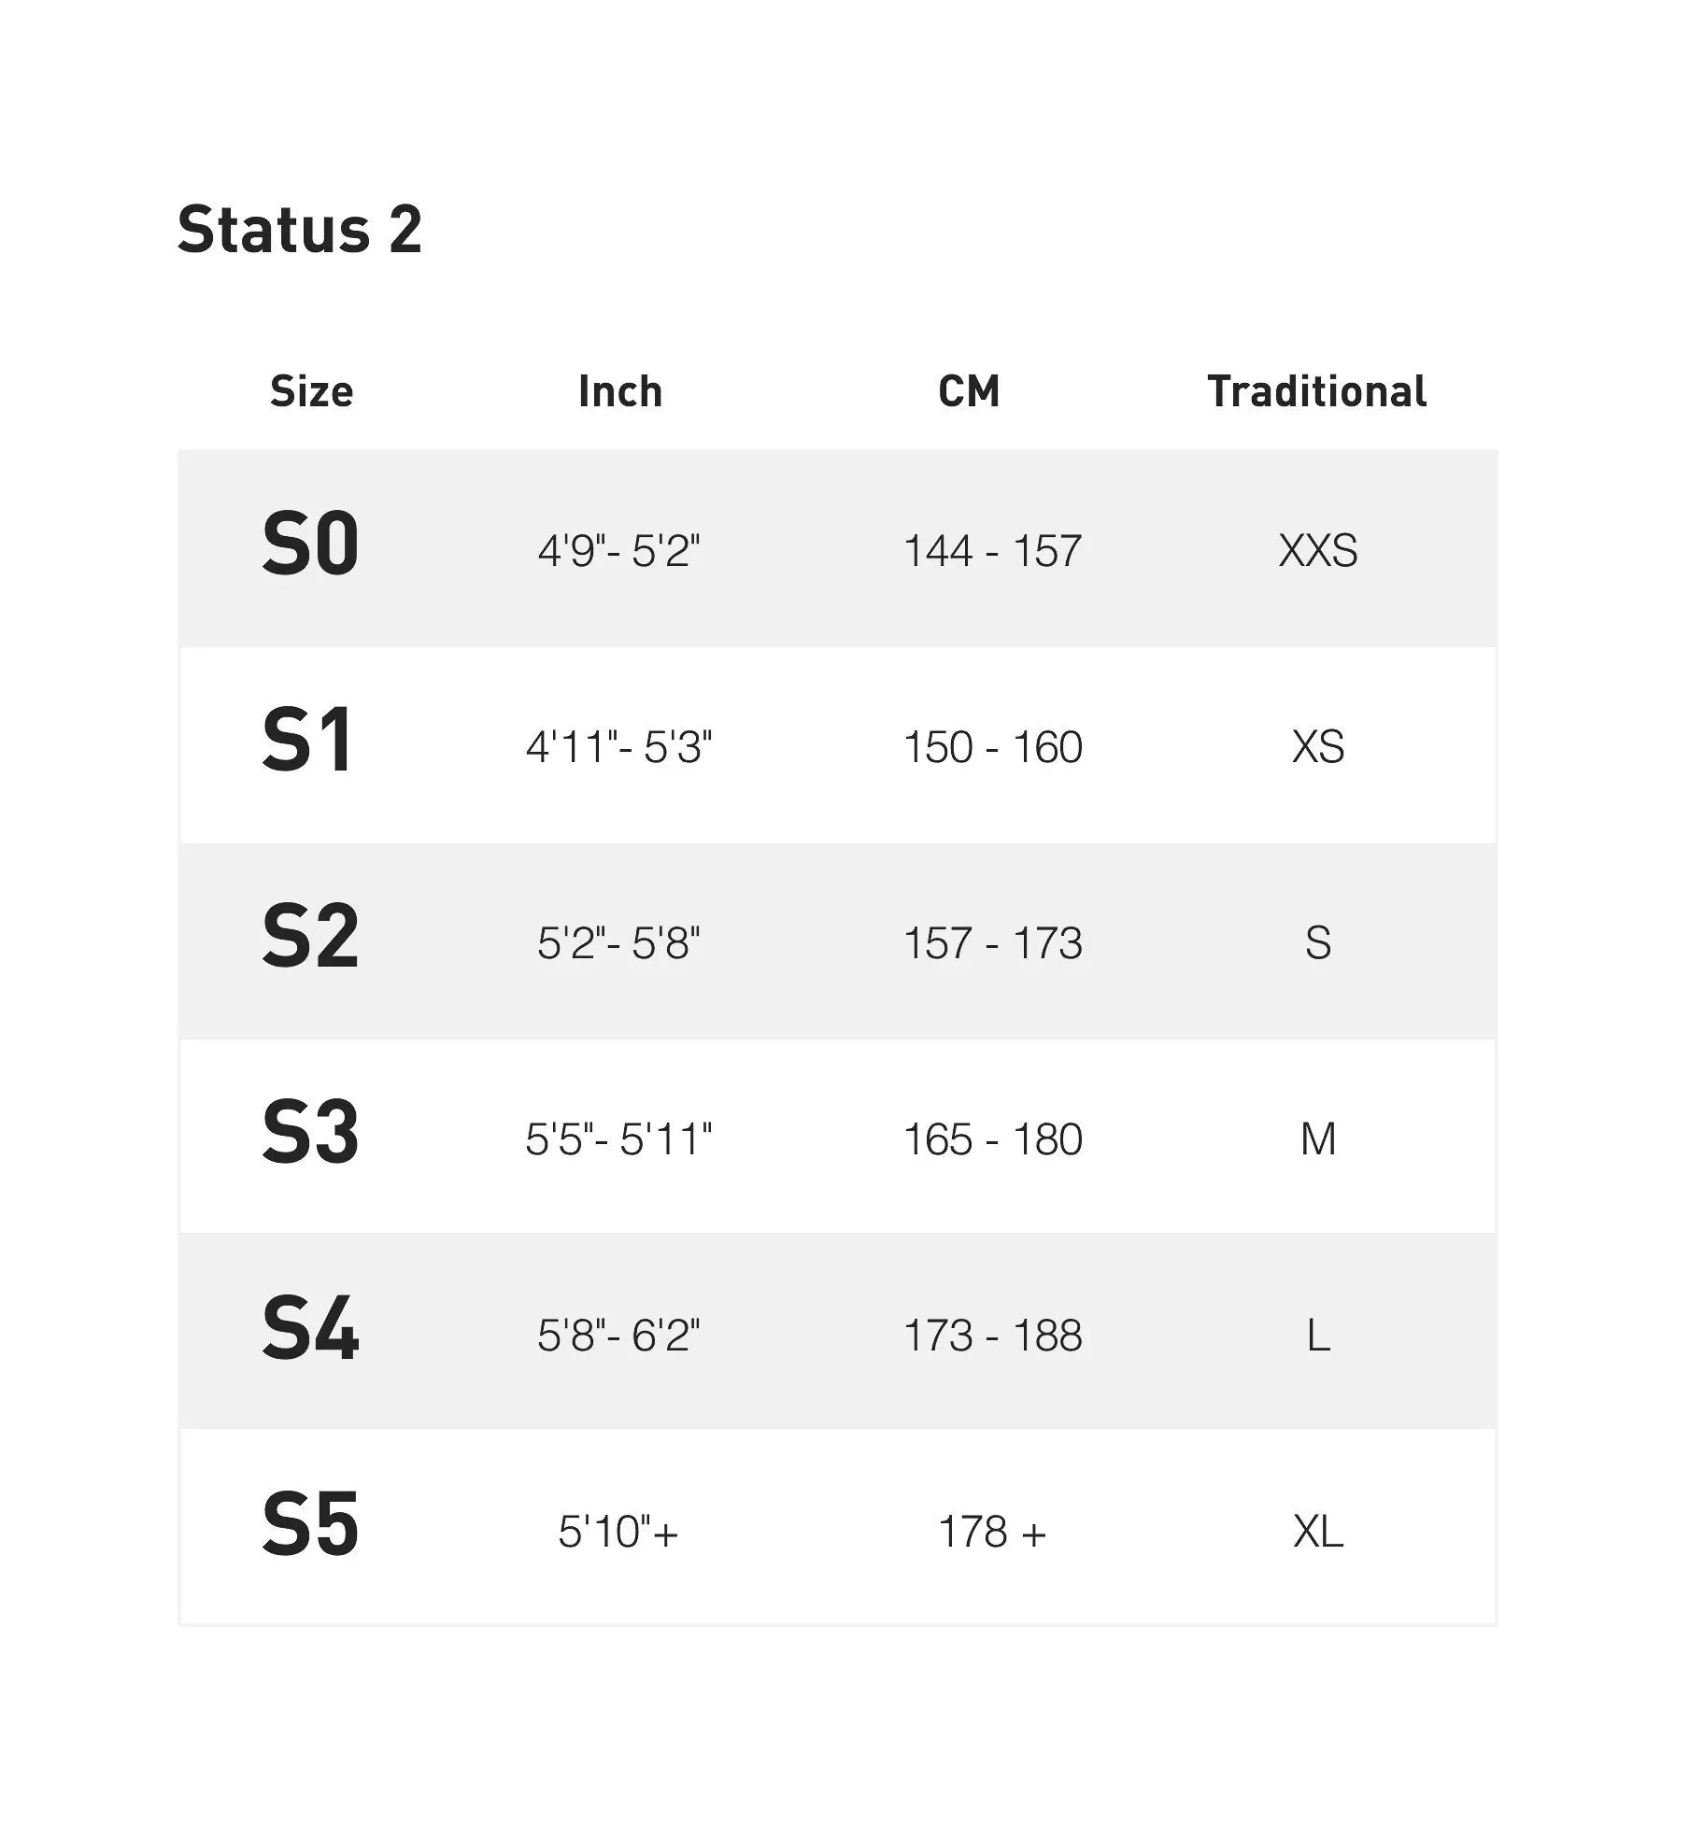Click the S1 size label
The height and width of the screenshot is (1838, 1704).
pyautogui.click(x=307, y=742)
